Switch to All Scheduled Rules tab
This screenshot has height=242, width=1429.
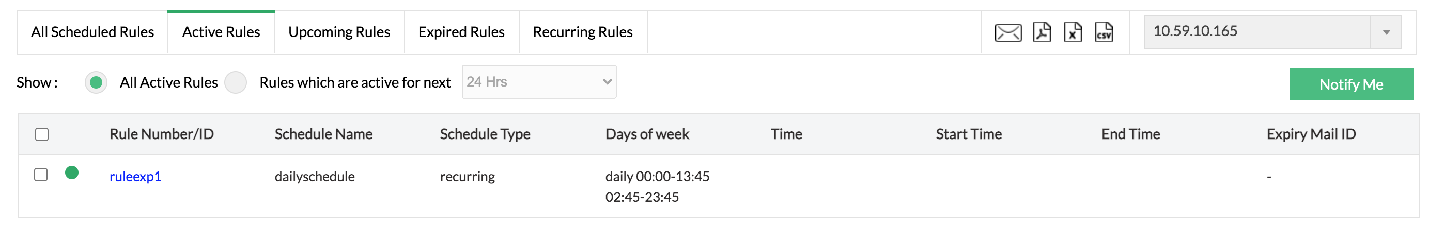coord(92,32)
